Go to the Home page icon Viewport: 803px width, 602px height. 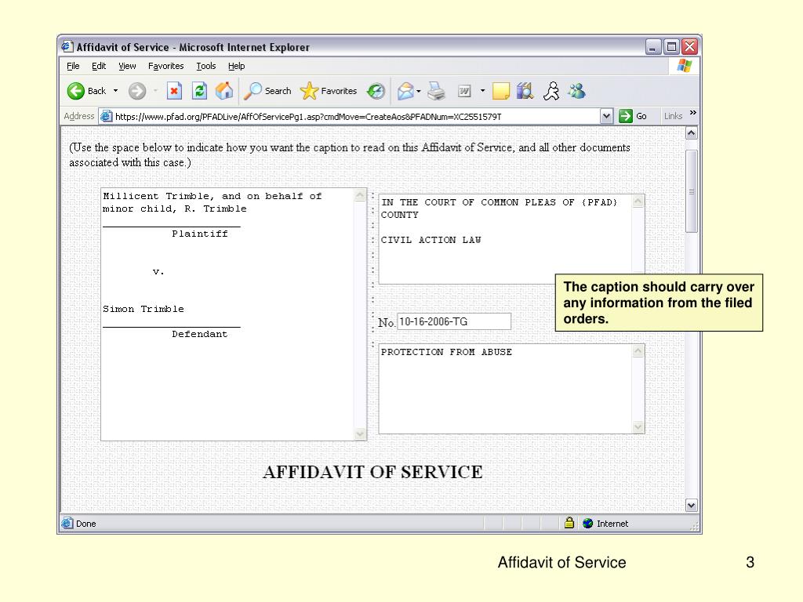coord(224,91)
